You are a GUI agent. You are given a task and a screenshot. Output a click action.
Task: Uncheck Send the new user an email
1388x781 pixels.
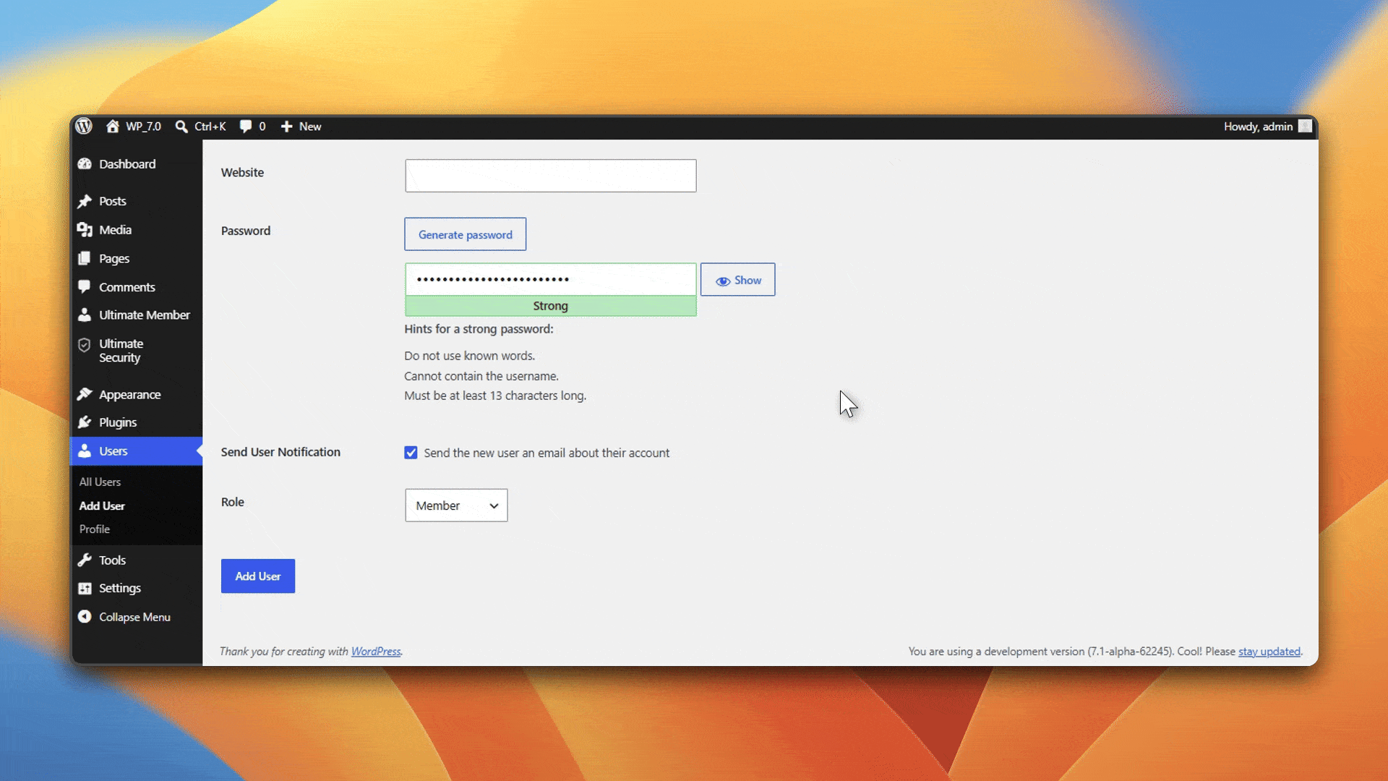click(411, 453)
